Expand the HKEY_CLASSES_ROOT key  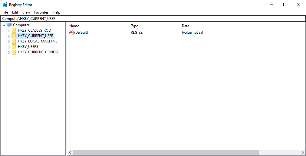tap(9, 30)
